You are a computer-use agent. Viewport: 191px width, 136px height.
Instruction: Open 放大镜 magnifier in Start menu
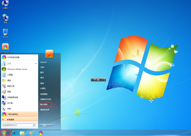[x=20, y=103]
